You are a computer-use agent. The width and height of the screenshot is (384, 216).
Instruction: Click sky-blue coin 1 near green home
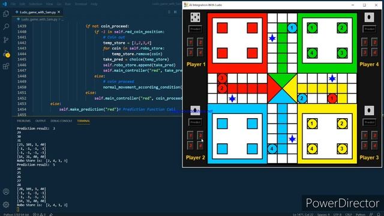tap(292, 28)
